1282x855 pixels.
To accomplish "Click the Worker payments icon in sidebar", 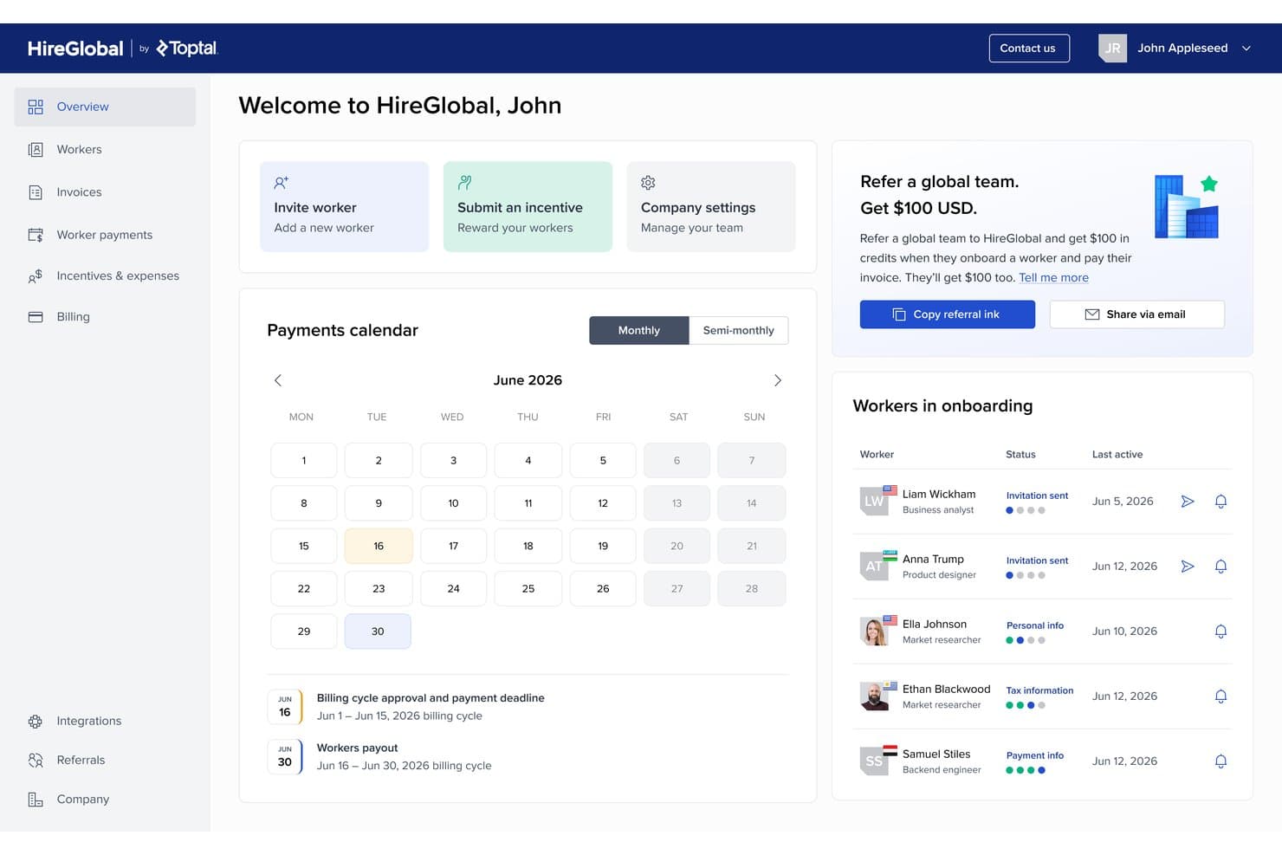I will (36, 235).
